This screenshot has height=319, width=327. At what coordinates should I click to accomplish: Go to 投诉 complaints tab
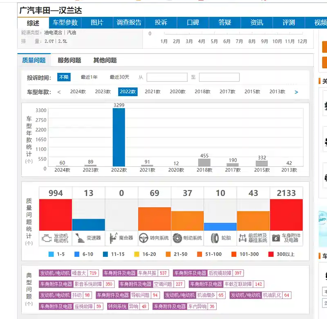(161, 22)
